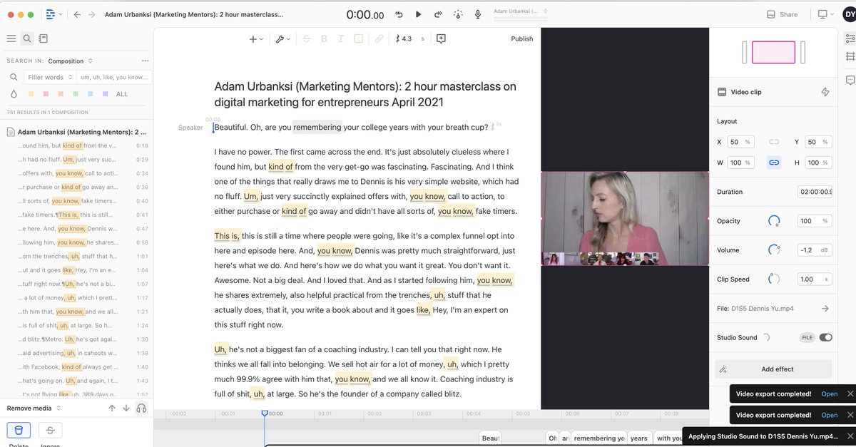Open the recording speaker Adam Urbanksi dropdown

click(x=521, y=11)
